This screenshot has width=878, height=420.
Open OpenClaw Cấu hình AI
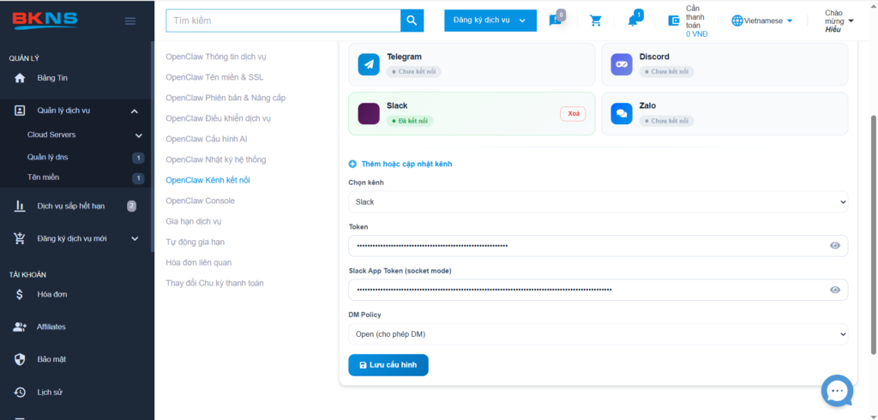(207, 139)
